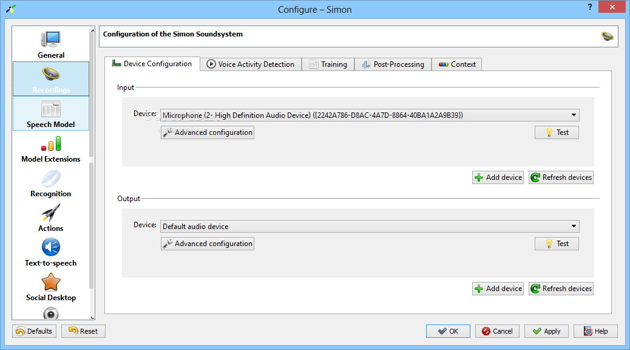Open Model Extensions bar chart icon
The height and width of the screenshot is (350, 630).
pos(50,143)
